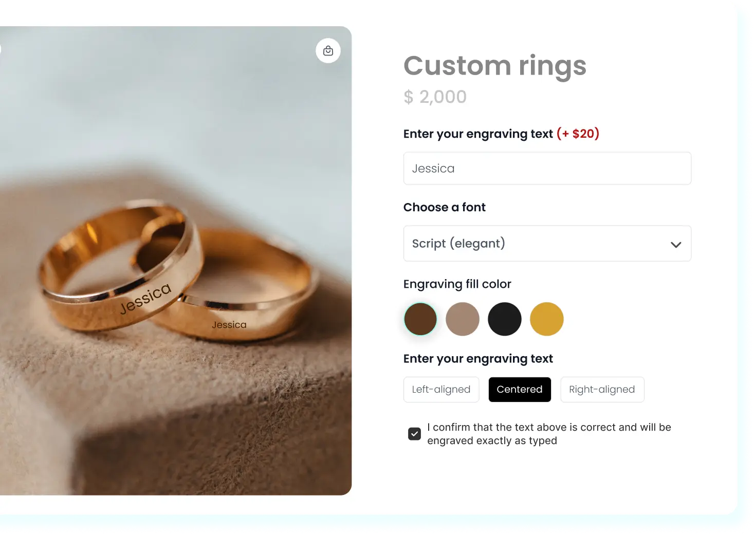
Task: Select the Centered alignment option
Action: tap(520, 390)
